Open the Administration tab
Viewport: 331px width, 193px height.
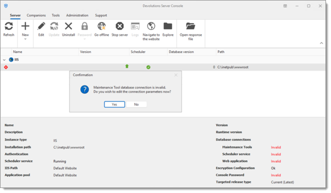pyautogui.click(x=77, y=15)
